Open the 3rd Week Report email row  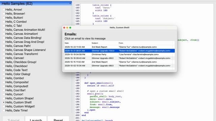click(x=119, y=47)
